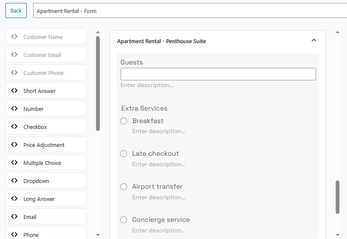The width and height of the screenshot is (347, 239).
Task: Add a Number field
Action: [x=46, y=108]
